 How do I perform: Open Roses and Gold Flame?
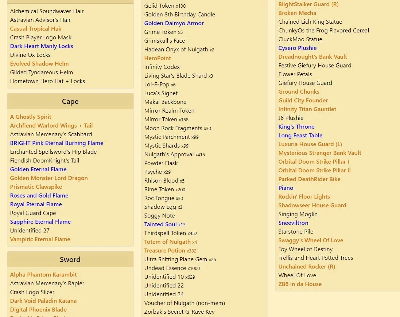click(39, 195)
